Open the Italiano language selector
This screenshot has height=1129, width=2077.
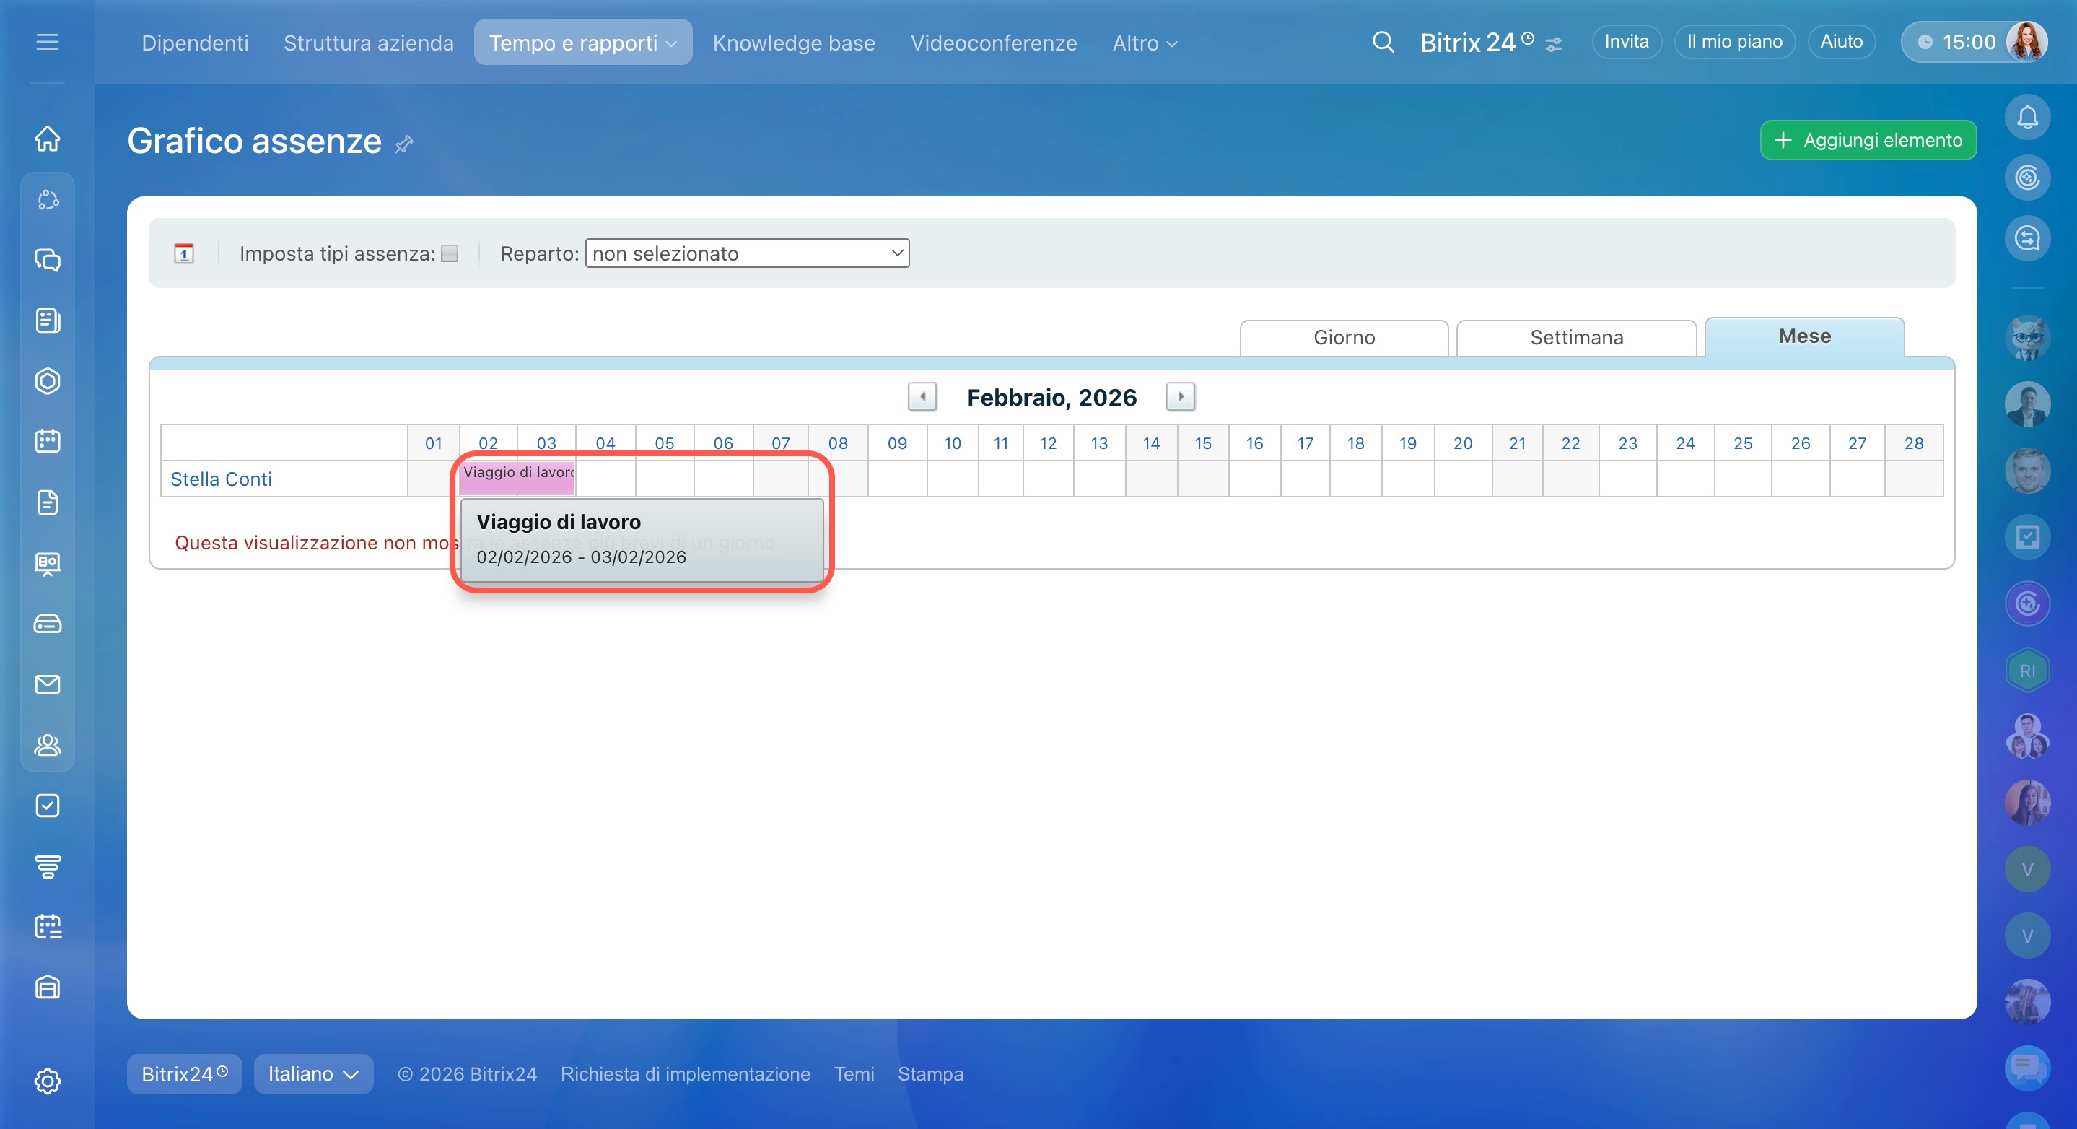click(312, 1073)
